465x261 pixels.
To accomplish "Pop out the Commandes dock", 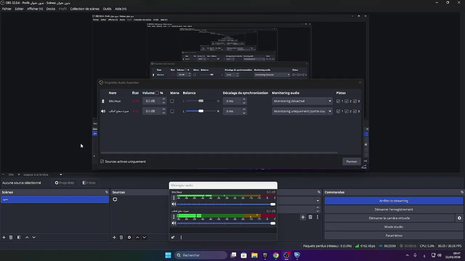I will pos(462,192).
